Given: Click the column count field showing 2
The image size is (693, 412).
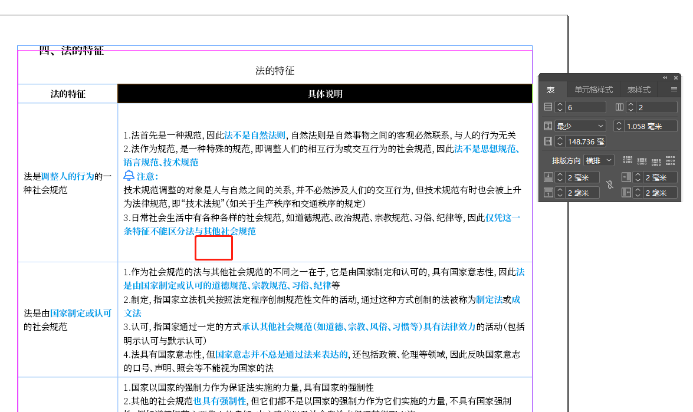Looking at the screenshot, I should click(x=656, y=107).
